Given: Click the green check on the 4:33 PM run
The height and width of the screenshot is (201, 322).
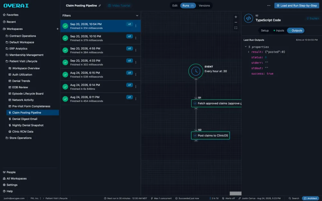Looking at the screenshot, I should [65, 62].
